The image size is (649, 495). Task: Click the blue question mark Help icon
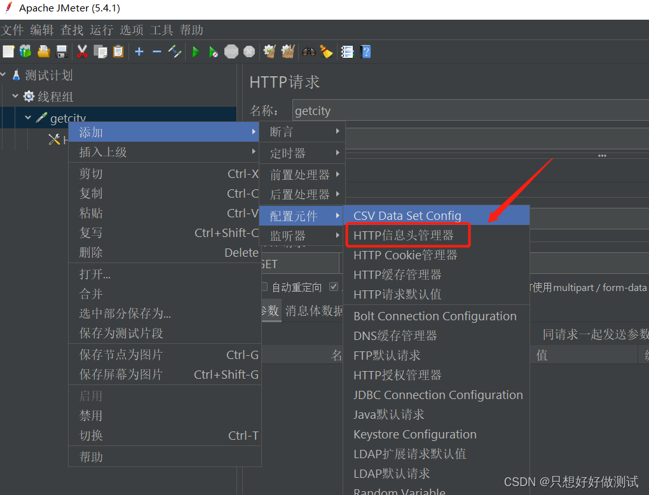click(365, 51)
